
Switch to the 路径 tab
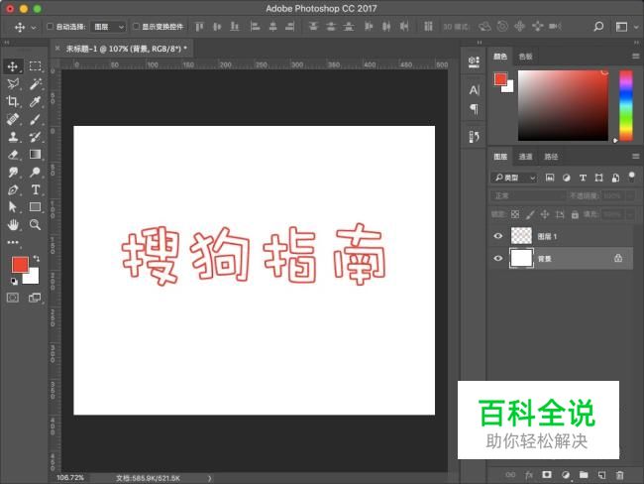pyautogui.click(x=551, y=157)
